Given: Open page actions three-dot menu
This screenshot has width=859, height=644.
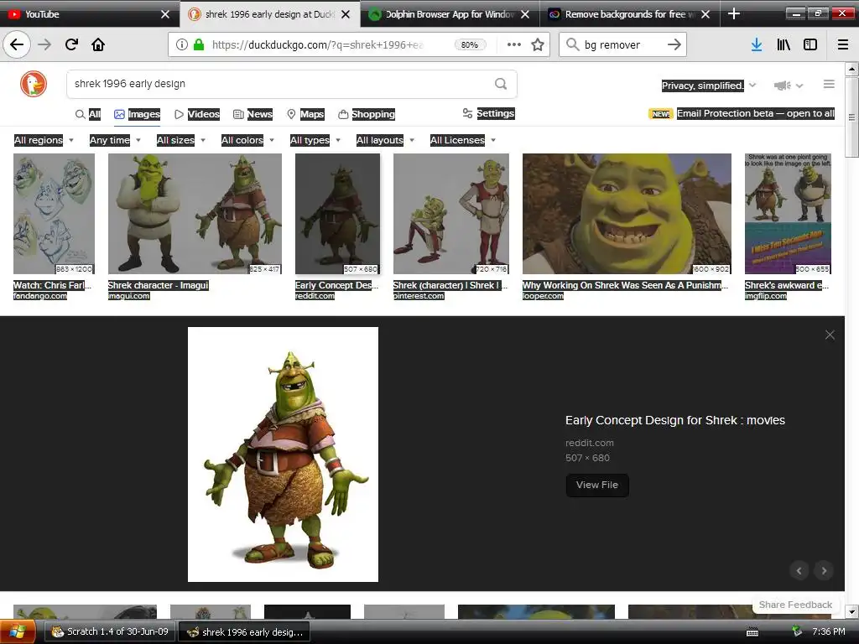Looking at the screenshot, I should tap(514, 44).
